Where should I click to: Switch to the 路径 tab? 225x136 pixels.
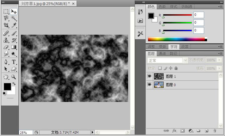tap(173, 54)
